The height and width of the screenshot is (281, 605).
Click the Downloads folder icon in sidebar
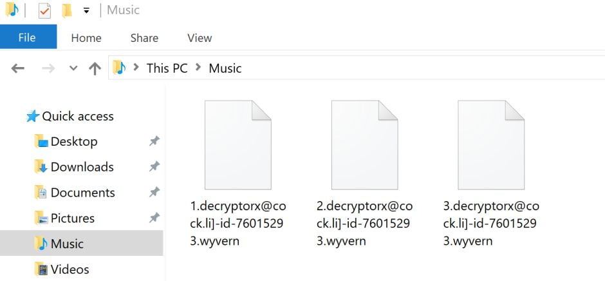pos(41,167)
